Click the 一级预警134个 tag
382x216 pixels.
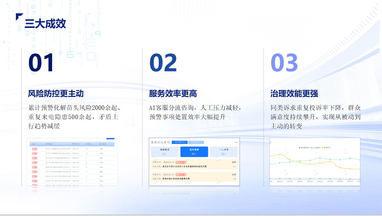pyautogui.click(x=180, y=142)
